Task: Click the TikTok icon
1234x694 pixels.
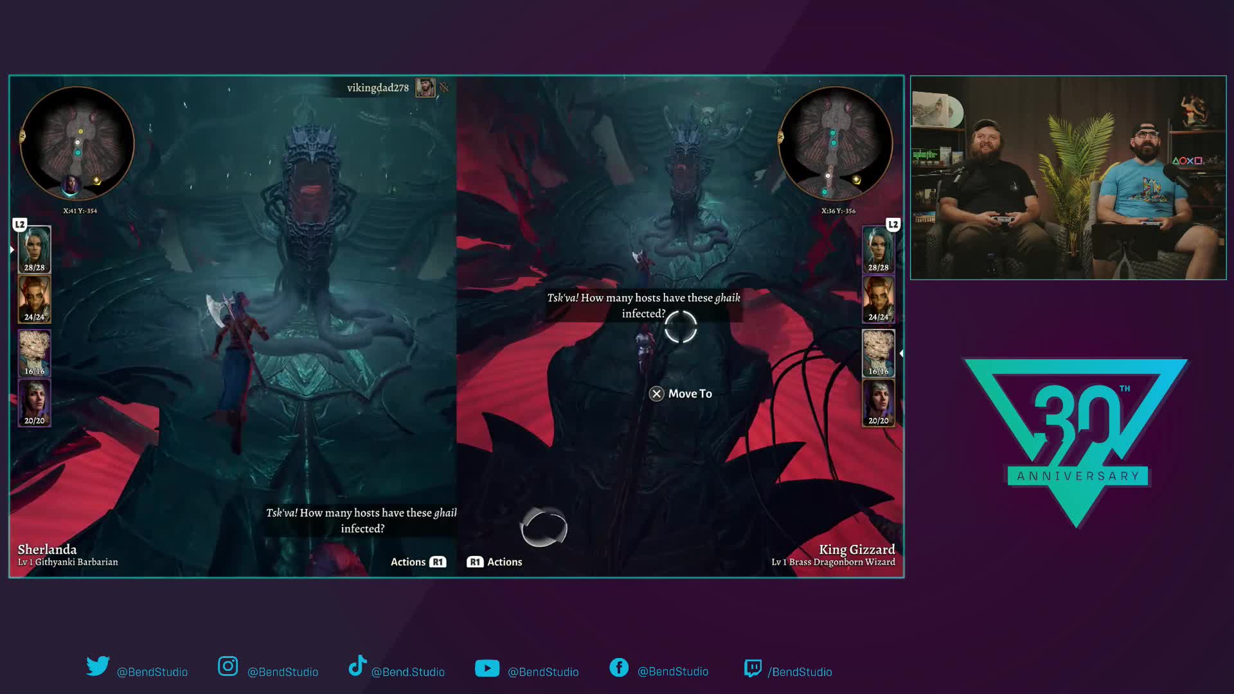Action: (x=357, y=666)
